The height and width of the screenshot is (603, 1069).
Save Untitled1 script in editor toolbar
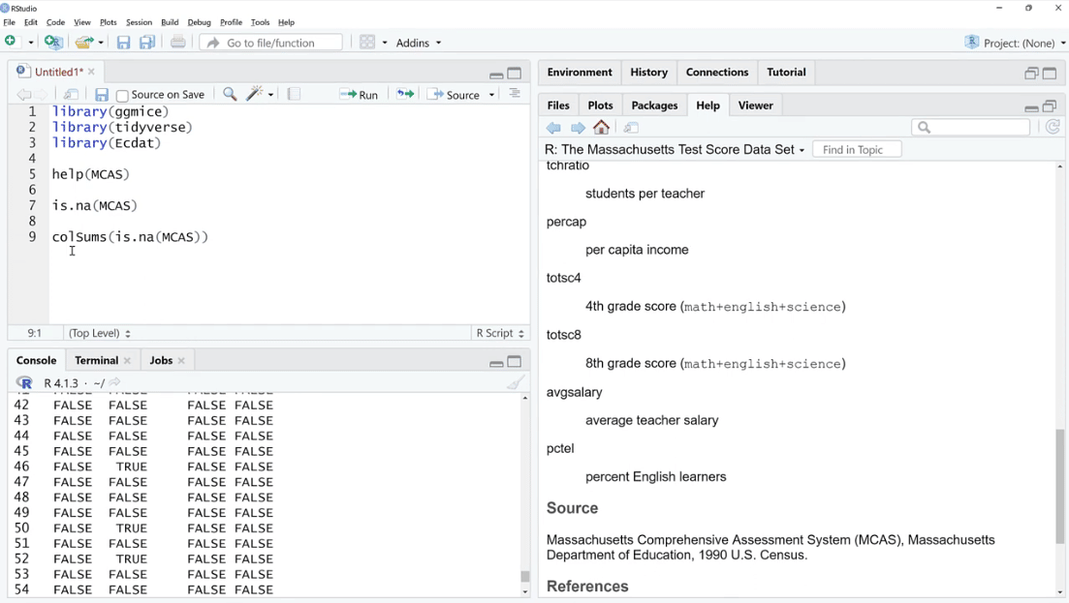click(102, 95)
